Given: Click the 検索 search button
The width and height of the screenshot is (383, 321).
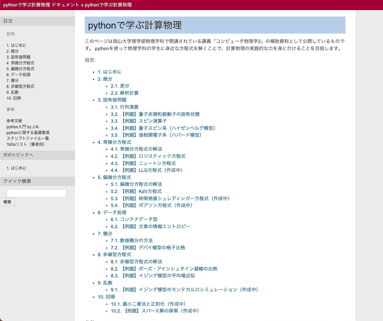Looking at the screenshot, I should (7, 202).
